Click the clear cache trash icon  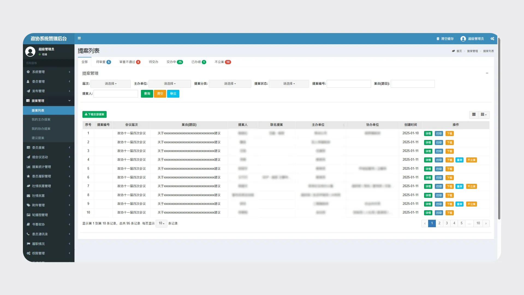pos(438,39)
